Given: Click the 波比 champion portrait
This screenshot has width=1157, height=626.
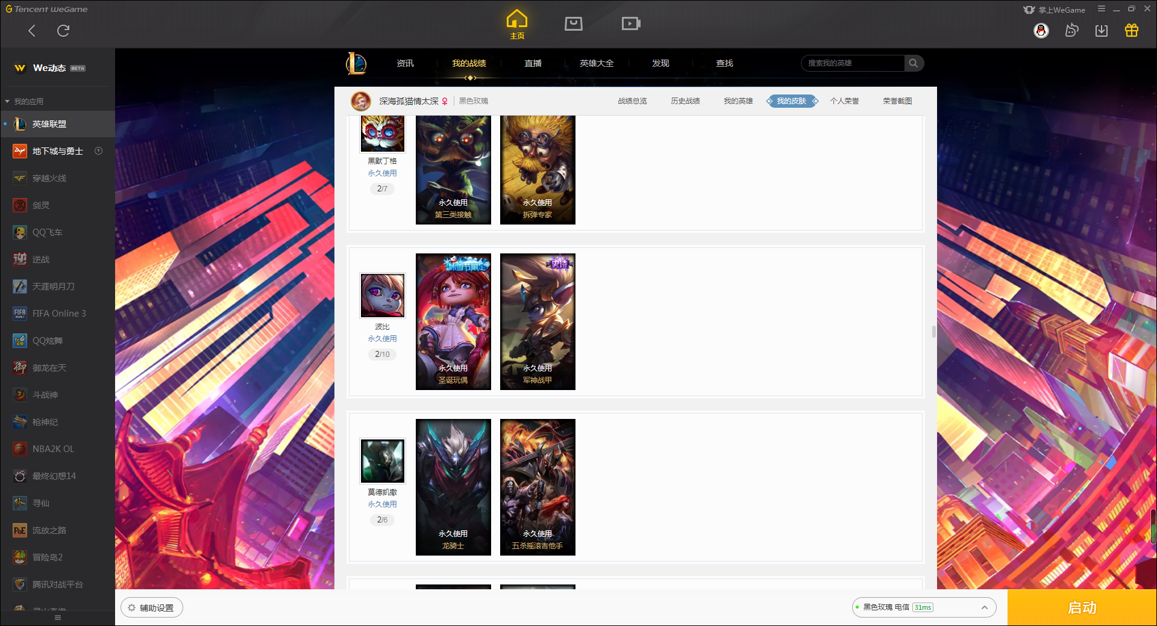Looking at the screenshot, I should click(x=383, y=295).
